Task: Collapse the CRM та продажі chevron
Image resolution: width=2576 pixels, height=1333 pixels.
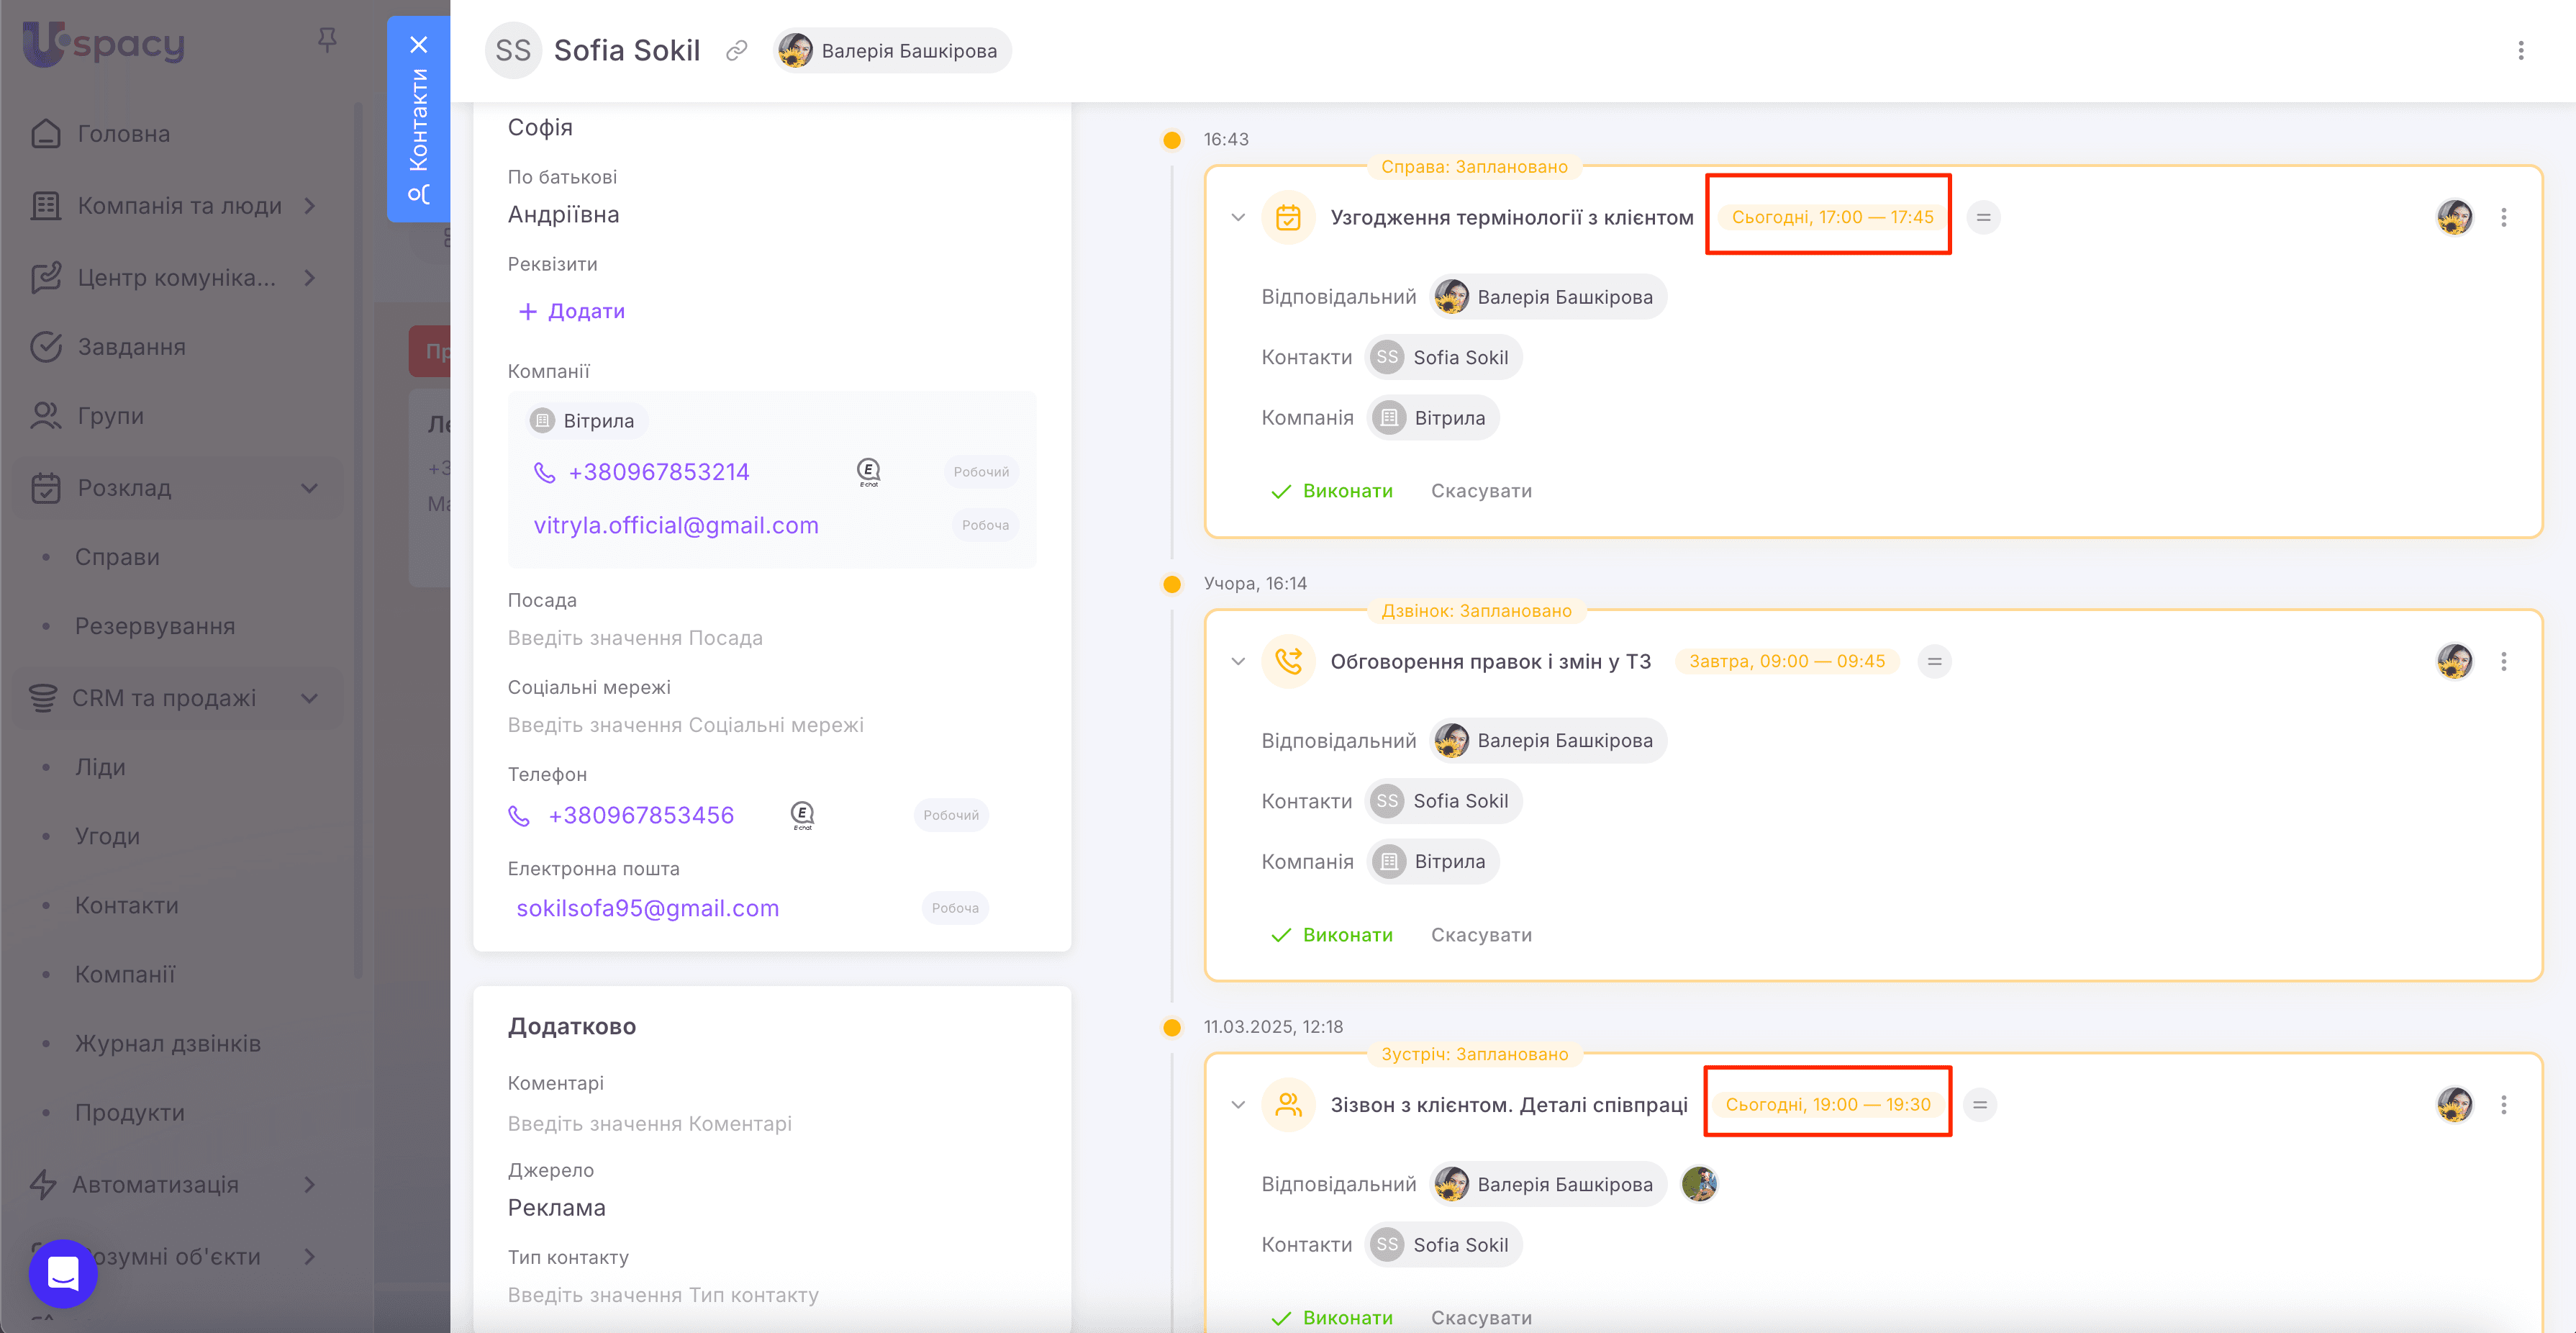Action: point(310,698)
